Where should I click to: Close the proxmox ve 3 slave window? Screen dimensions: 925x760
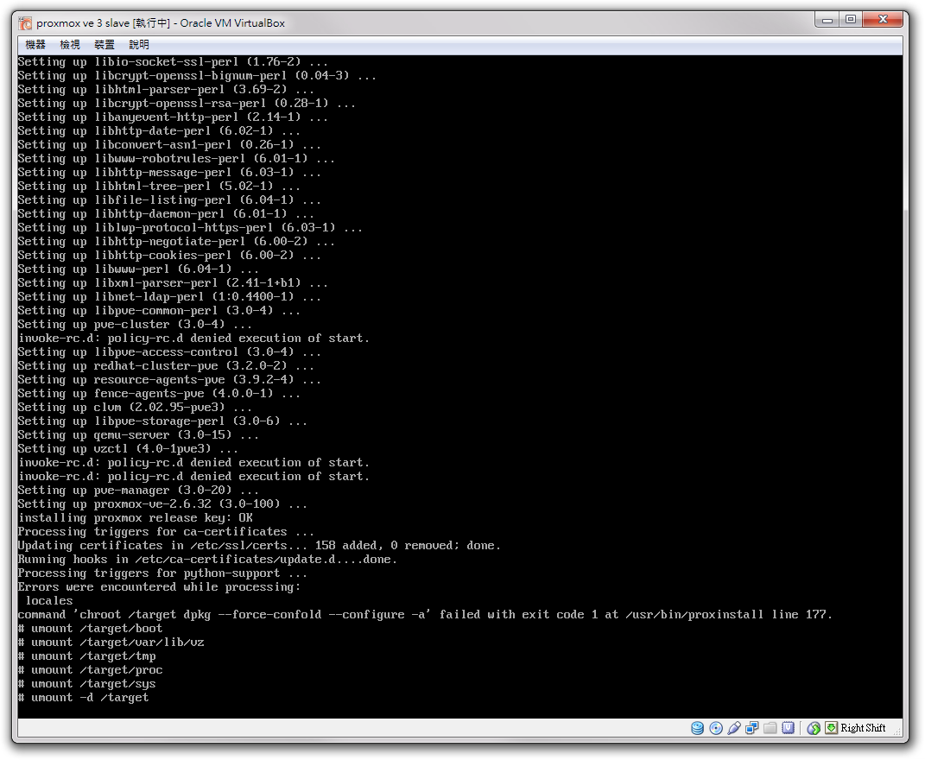coord(883,20)
